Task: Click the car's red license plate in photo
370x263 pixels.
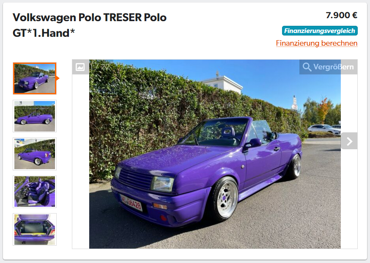Action: [x=131, y=203]
